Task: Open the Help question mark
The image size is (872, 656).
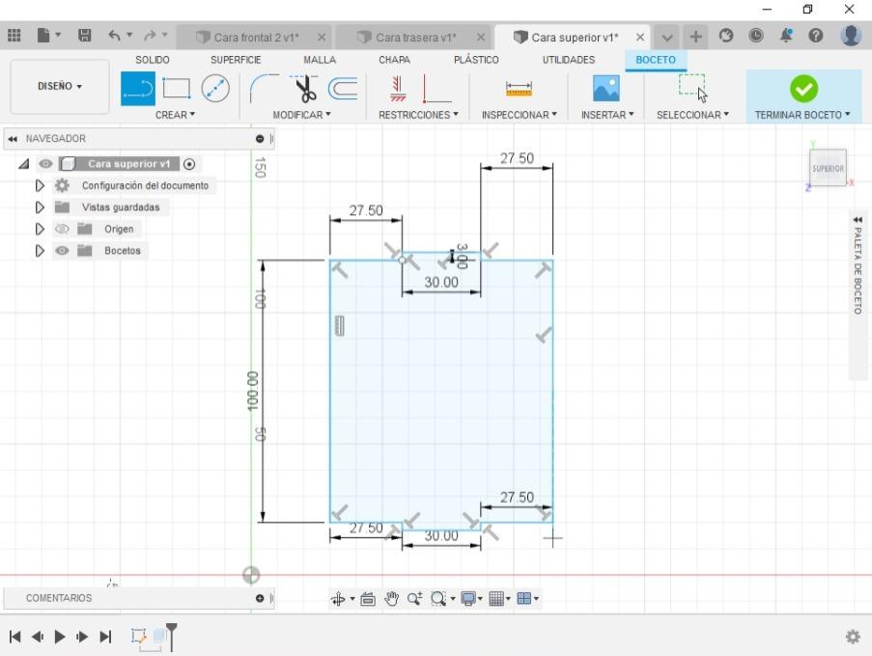Action: (x=816, y=36)
